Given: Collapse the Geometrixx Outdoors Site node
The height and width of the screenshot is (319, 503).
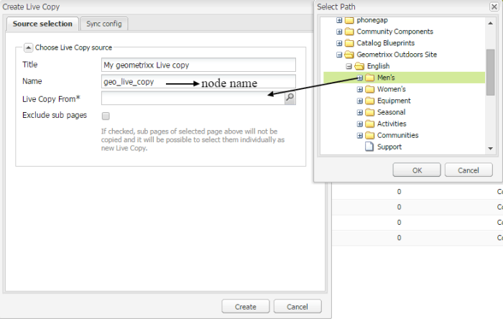Looking at the screenshot, I should [x=339, y=55].
